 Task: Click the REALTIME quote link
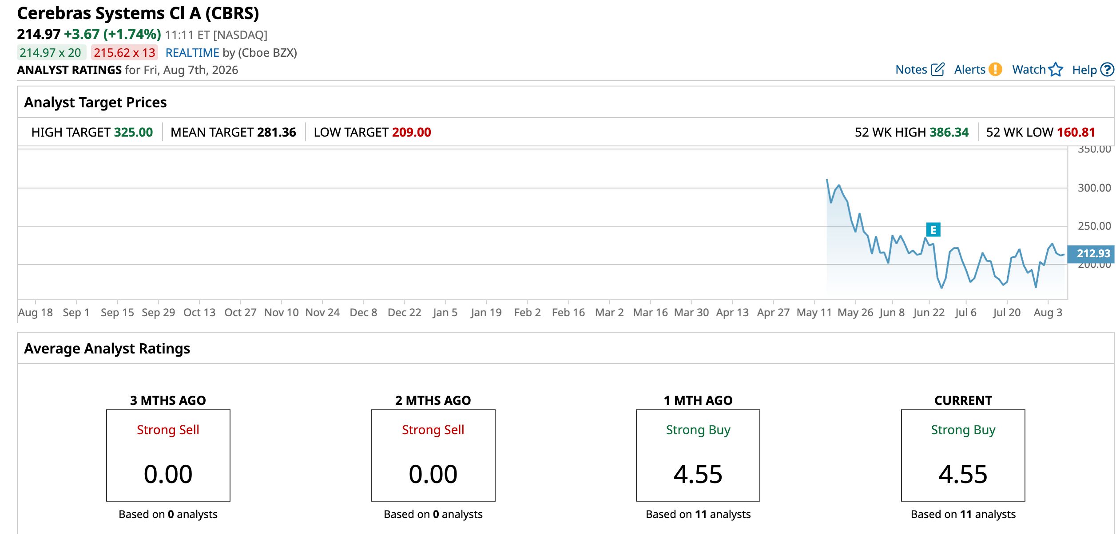pyautogui.click(x=192, y=53)
